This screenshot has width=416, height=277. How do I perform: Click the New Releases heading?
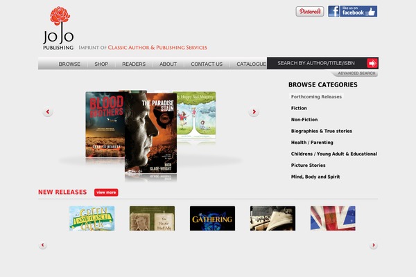62,193
